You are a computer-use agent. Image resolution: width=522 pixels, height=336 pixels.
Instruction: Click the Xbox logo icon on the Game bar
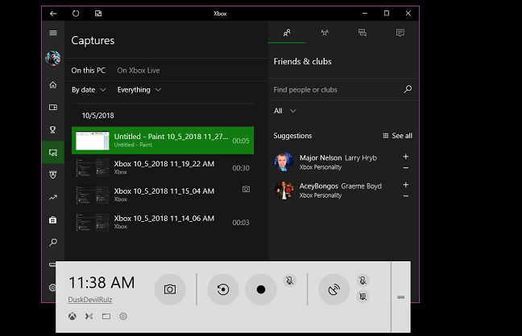tap(72, 317)
